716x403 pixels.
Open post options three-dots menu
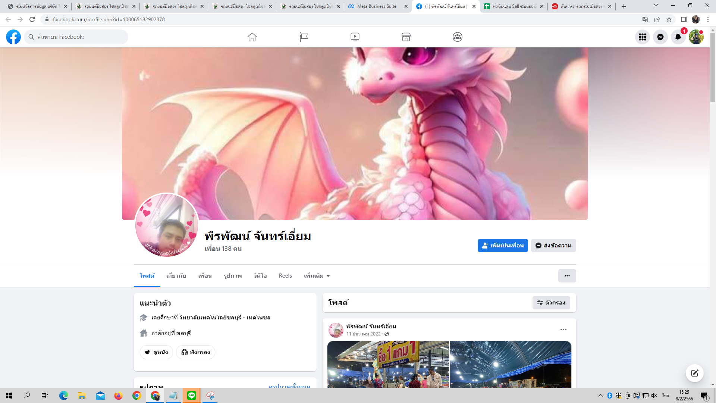point(563,329)
